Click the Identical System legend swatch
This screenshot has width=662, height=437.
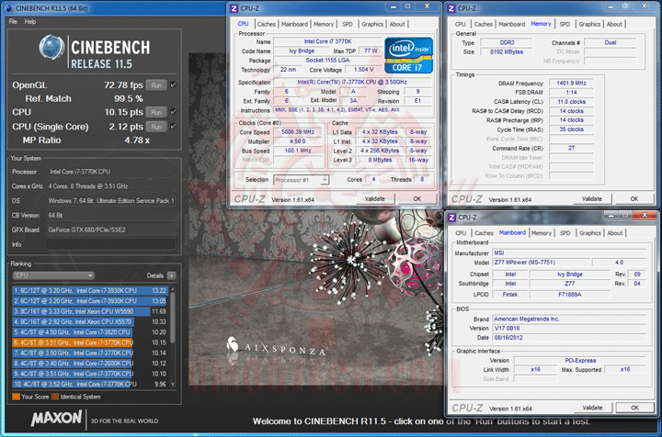55,397
